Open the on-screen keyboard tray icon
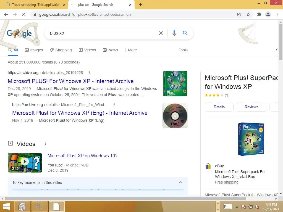The image size is (283, 212). point(228,207)
